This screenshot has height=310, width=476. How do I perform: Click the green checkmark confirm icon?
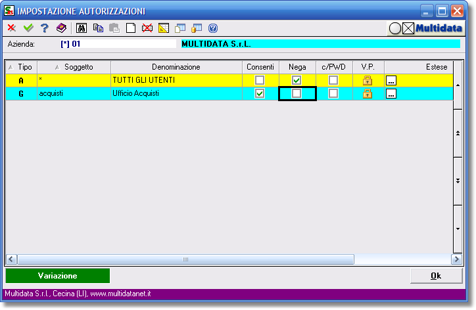(28, 28)
